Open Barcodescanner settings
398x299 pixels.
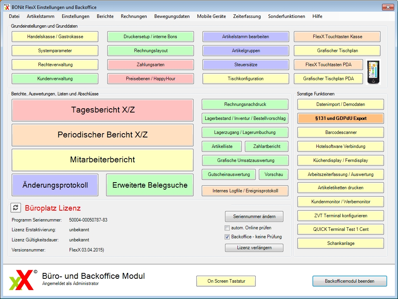tap(340, 132)
